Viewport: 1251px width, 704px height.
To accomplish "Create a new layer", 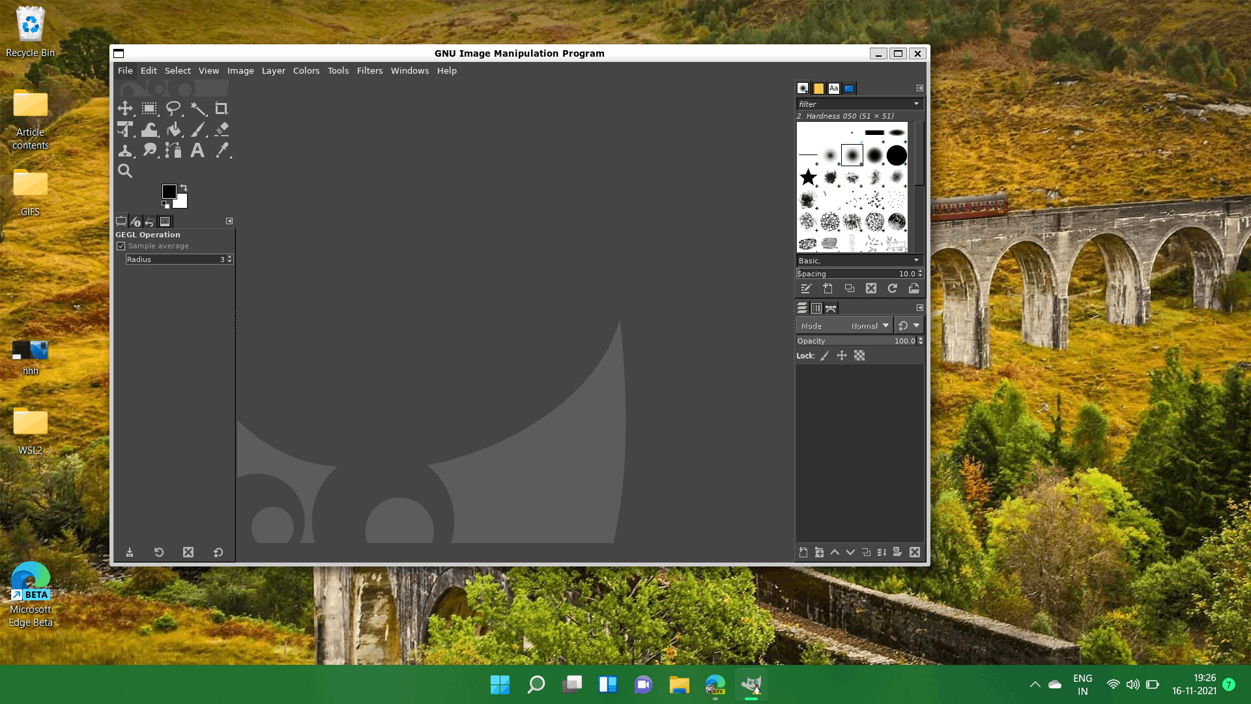I will (803, 552).
